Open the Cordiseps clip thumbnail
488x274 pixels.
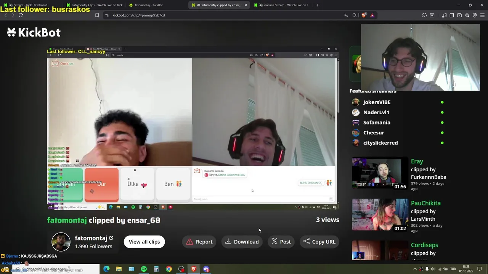(379, 250)
